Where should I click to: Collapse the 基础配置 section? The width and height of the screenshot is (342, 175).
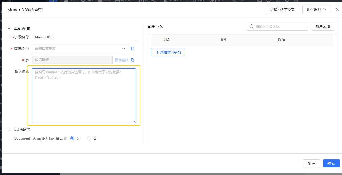9,29
